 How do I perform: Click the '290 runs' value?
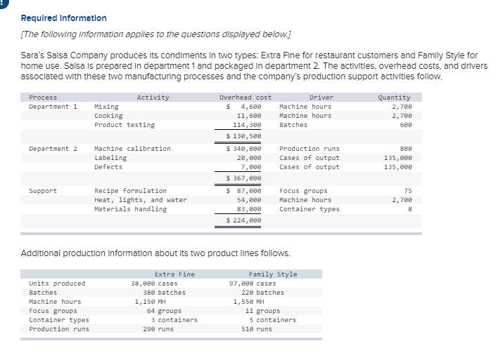pos(158,329)
